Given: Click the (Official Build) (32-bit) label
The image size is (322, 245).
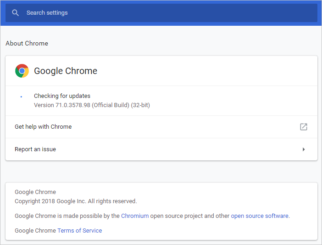Looking at the screenshot, I should click(121, 105).
